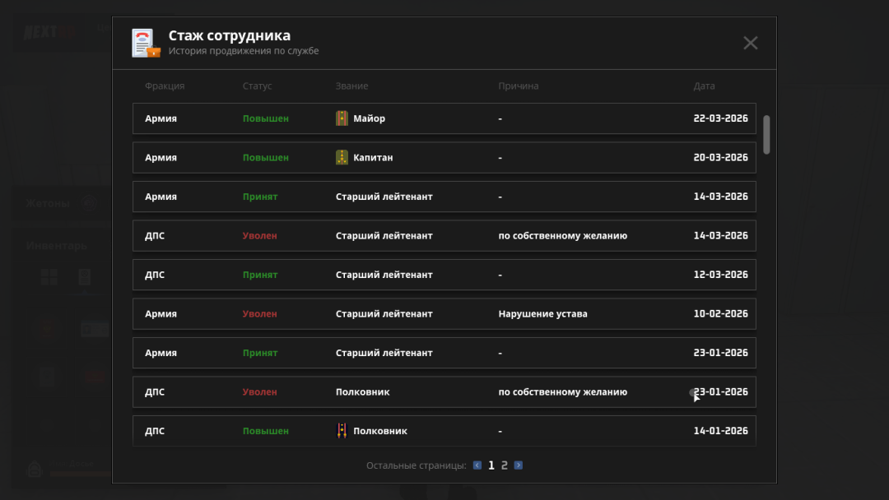Viewport: 889px width, 500px height.
Task: Open page 2 of the history
Action: [505, 465]
